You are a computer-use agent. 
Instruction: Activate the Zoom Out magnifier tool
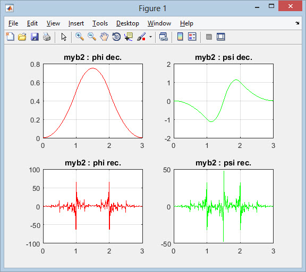coord(92,37)
